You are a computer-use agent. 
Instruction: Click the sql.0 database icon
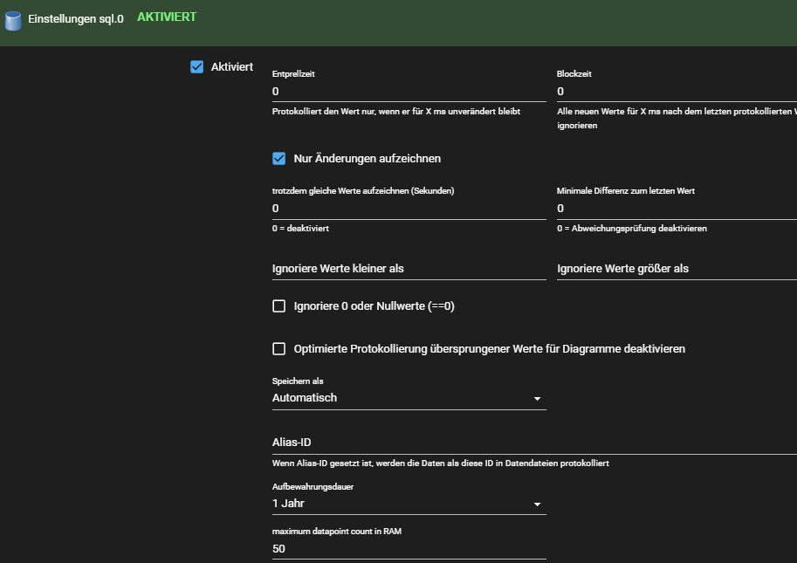13,20
